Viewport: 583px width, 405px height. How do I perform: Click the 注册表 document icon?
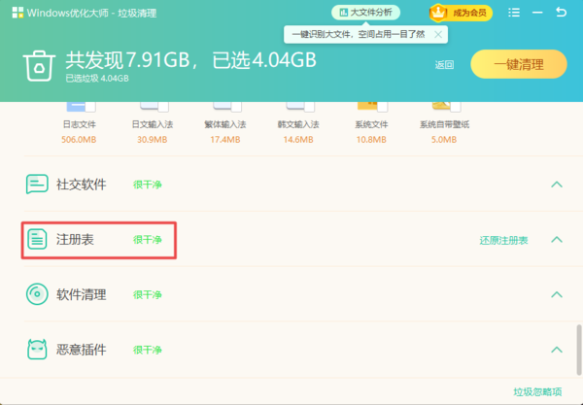pyautogui.click(x=37, y=239)
